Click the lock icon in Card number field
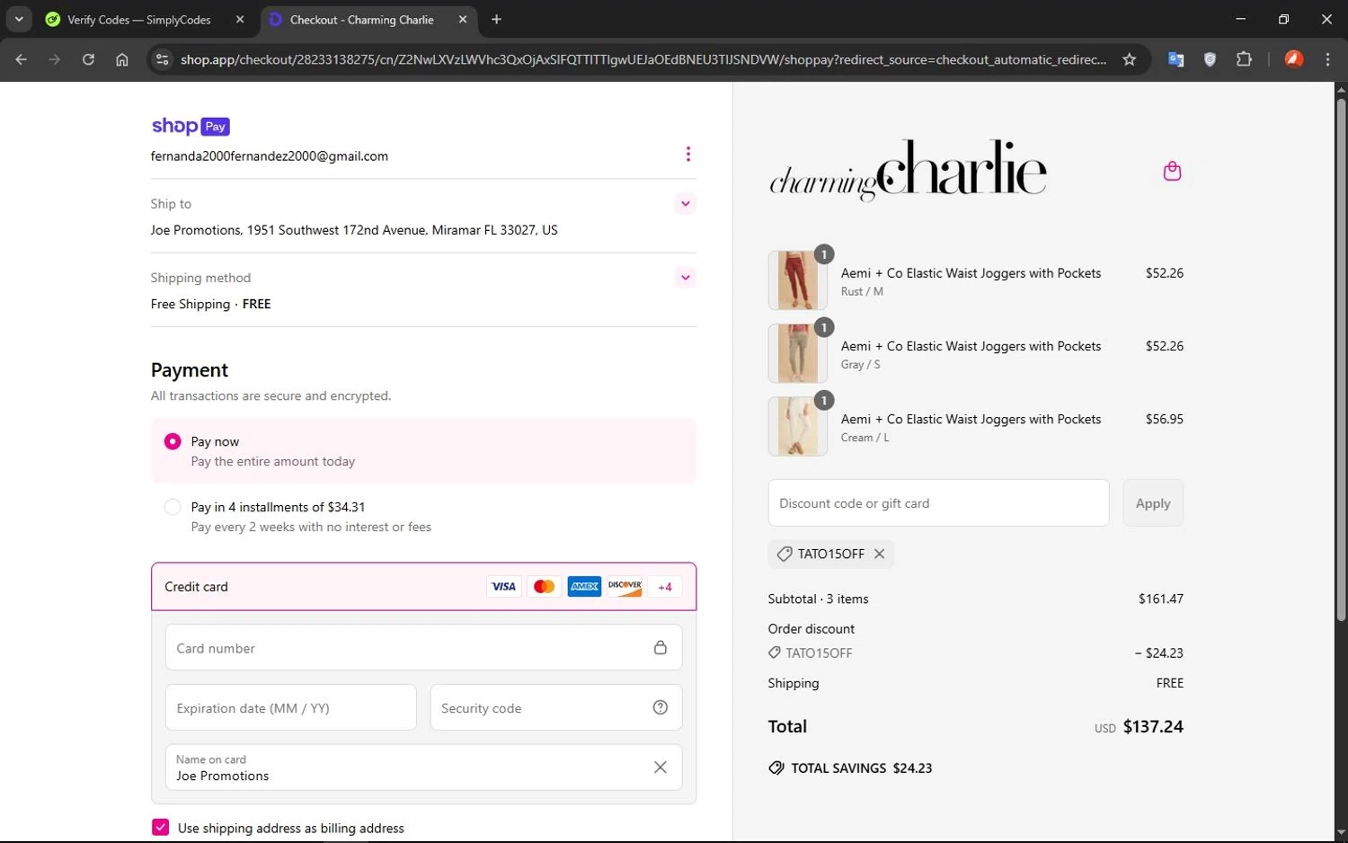Screen dimensions: 1348x843 click(661, 647)
